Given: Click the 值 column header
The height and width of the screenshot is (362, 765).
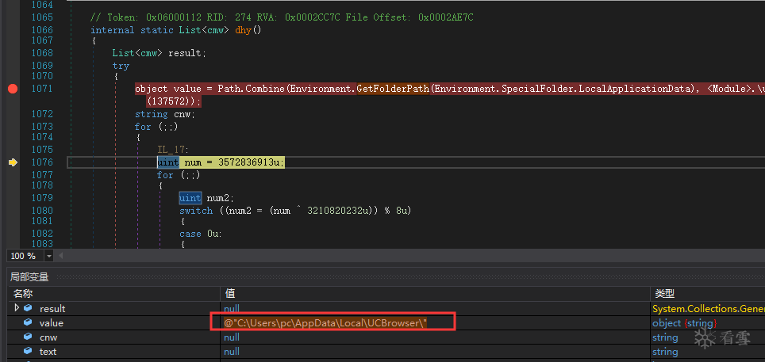Looking at the screenshot, I should [x=230, y=294].
